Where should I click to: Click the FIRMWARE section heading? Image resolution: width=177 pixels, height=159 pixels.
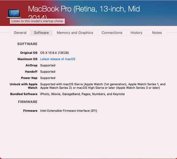pyautogui.click(x=28, y=102)
